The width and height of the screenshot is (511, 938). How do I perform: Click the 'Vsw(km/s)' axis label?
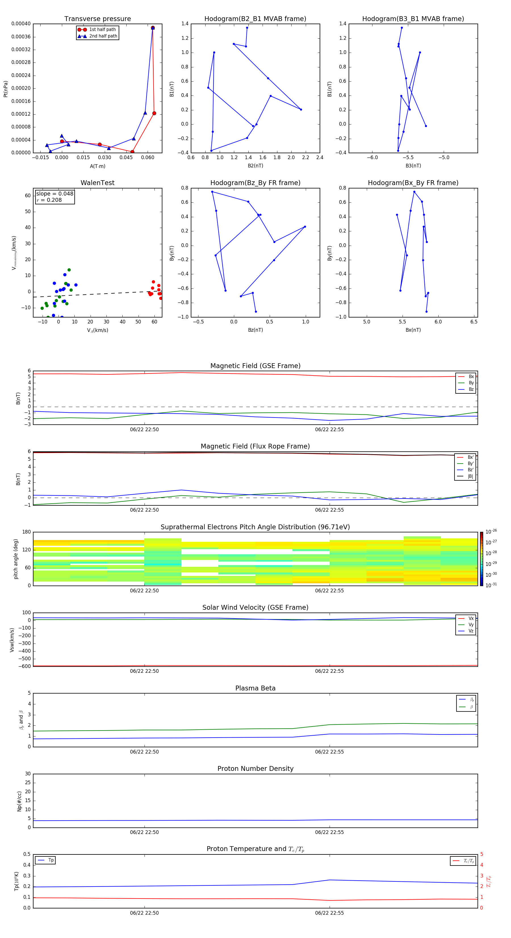[x=12, y=640]
